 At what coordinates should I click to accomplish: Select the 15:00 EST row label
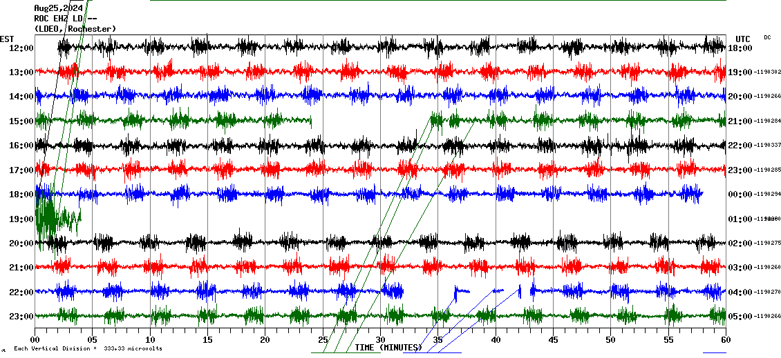(21, 121)
